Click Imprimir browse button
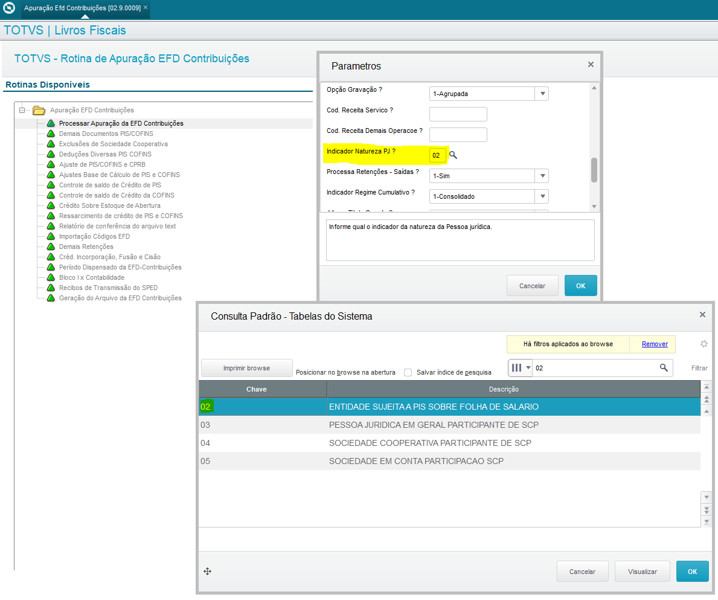 click(x=246, y=368)
